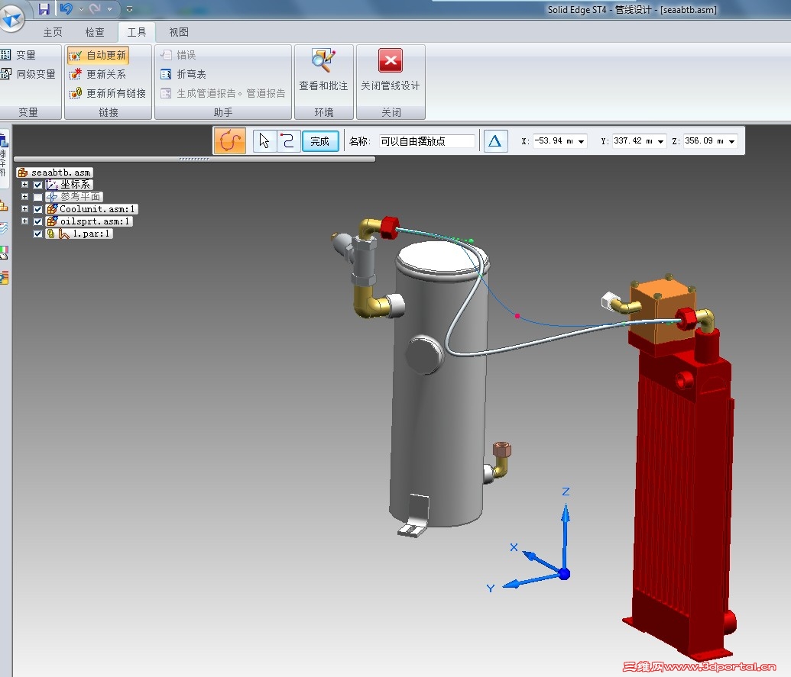791x677 pixels.
Task: Expand the Coolunit.asm:1 tree node
Action: pos(24,208)
